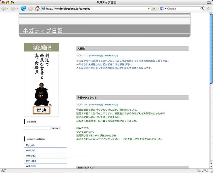Screen dimensions: 213x173
Task: Click the Kendo Magazine 対決 banner image
Action: pyautogui.click(x=41, y=80)
